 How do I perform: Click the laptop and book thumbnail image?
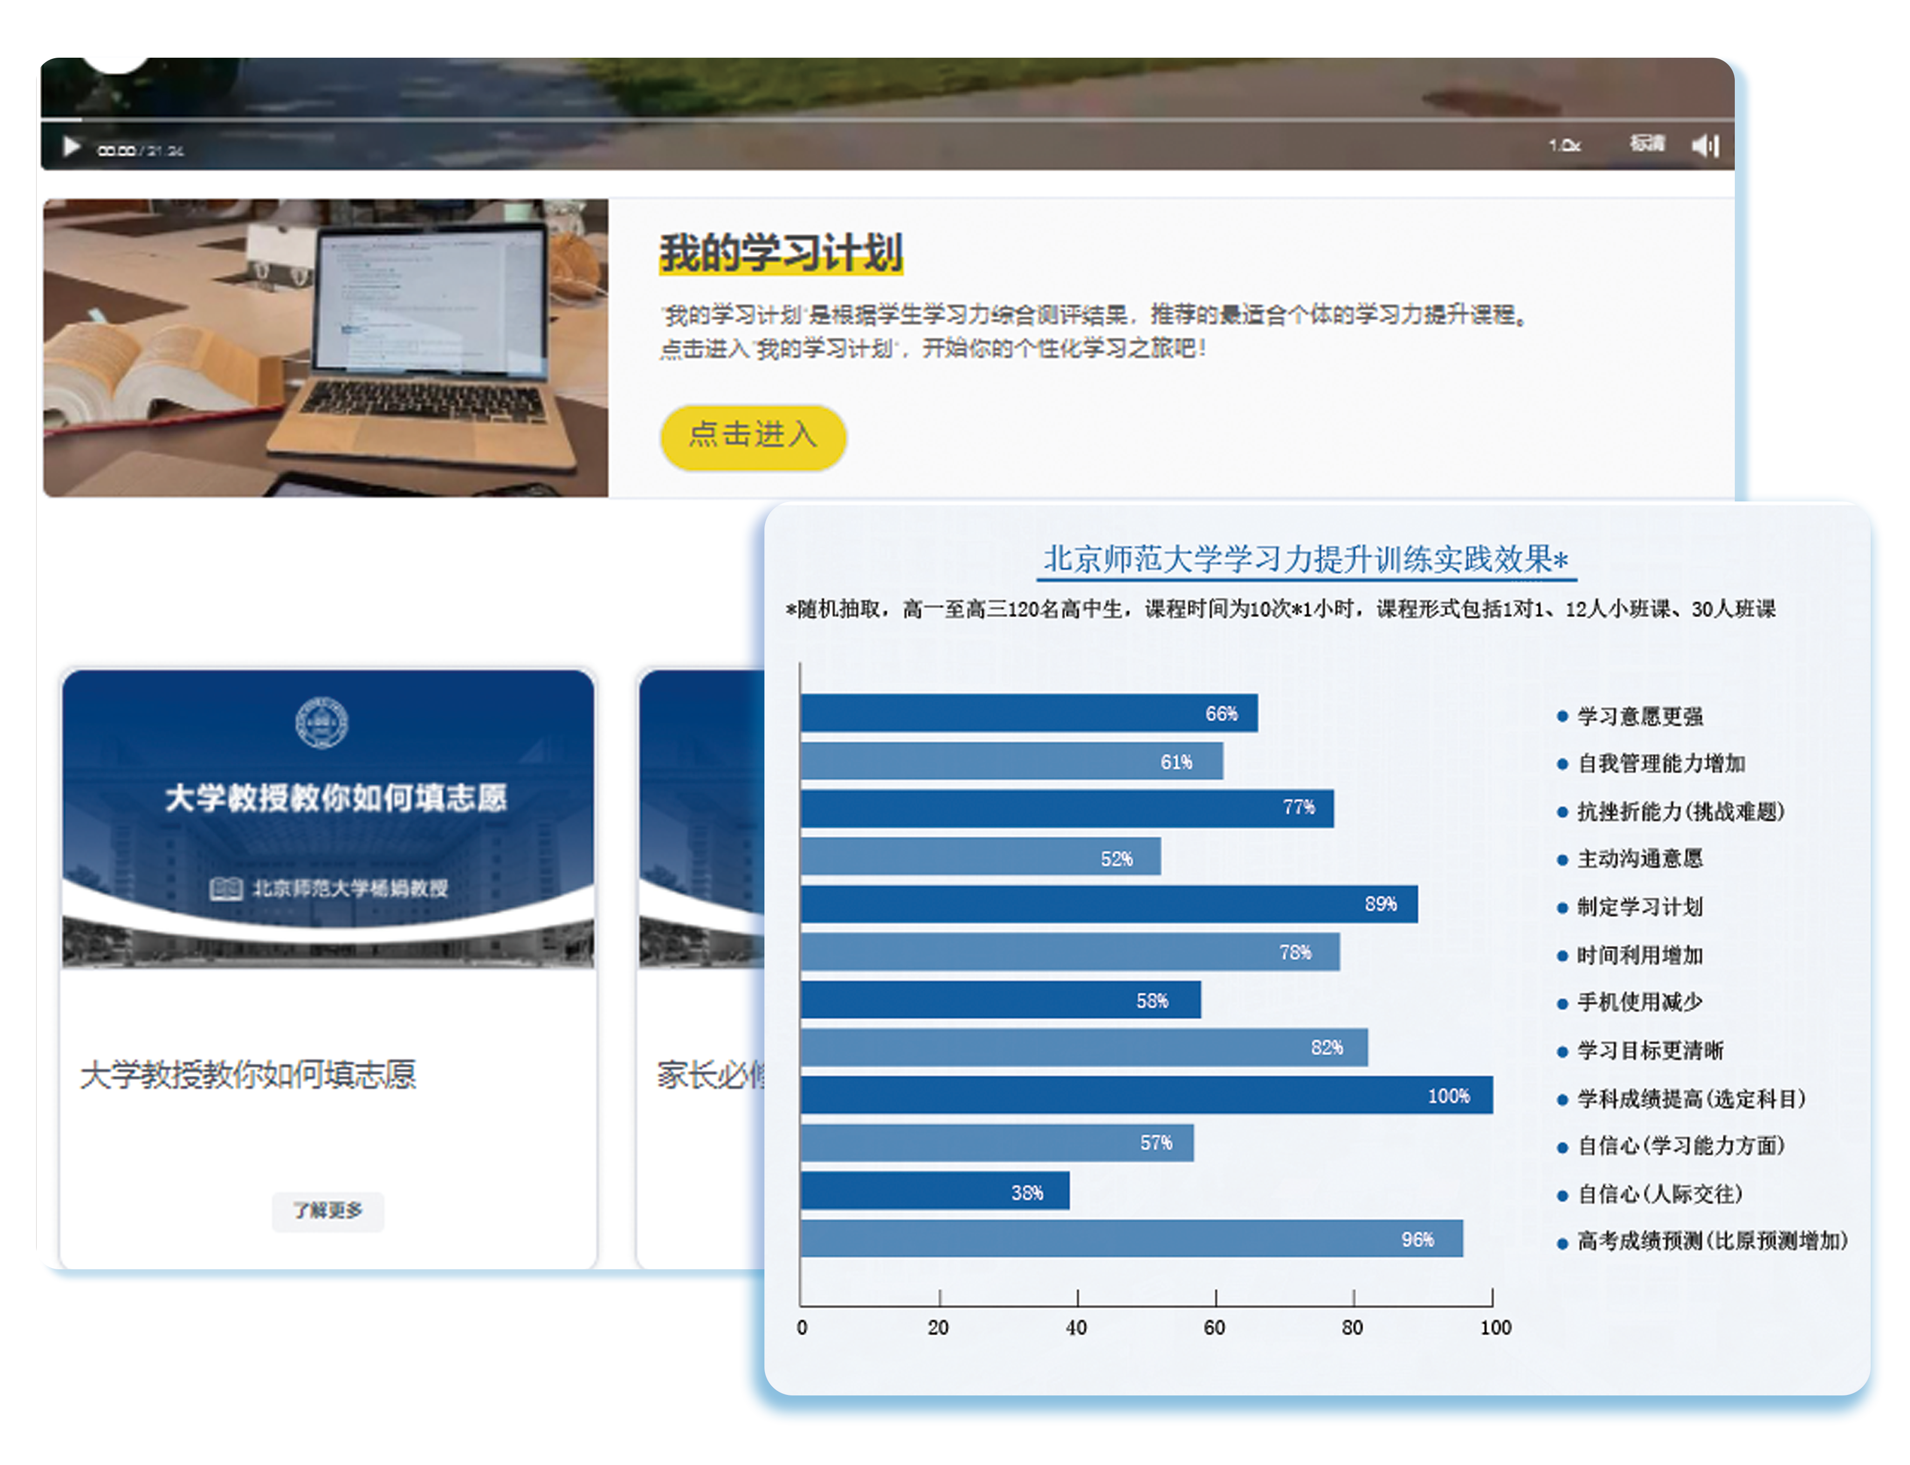(x=325, y=347)
